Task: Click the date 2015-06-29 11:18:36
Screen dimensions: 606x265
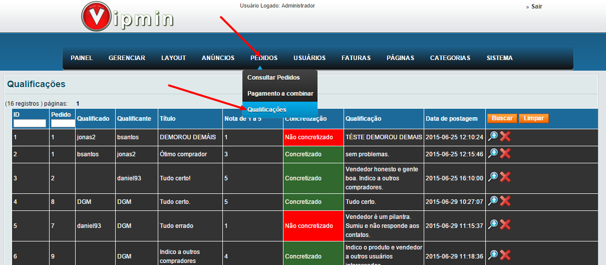Action: coord(454,256)
